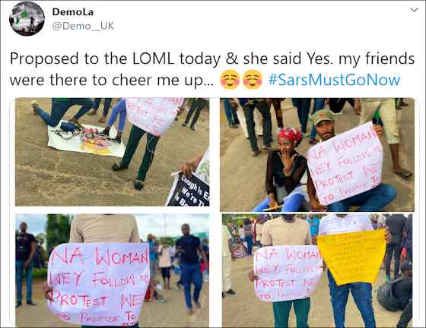Click the first smiling emoji
This screenshot has height=328, width=426.
(x=230, y=80)
